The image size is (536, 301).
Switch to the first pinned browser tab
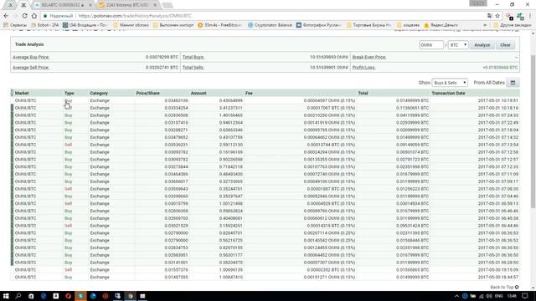[x=11, y=5]
